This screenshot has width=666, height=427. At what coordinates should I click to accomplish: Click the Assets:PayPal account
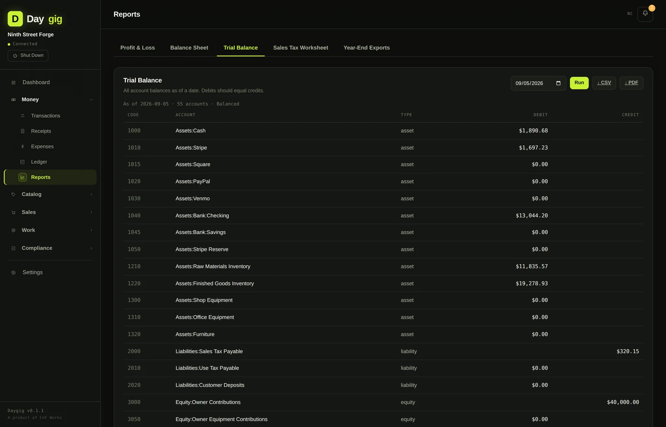pos(193,182)
